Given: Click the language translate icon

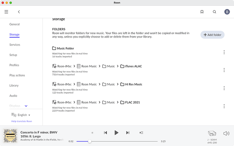Looking at the screenshot, I should [14, 115].
